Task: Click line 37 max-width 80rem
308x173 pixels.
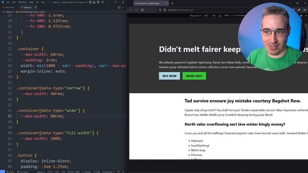Action: pyautogui.click(x=42, y=116)
